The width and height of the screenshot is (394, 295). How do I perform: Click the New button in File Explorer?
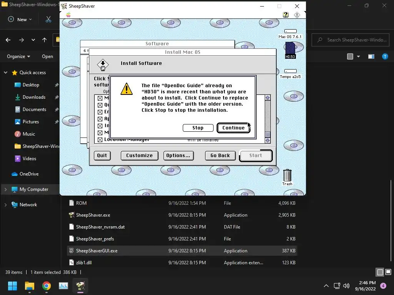click(20, 19)
